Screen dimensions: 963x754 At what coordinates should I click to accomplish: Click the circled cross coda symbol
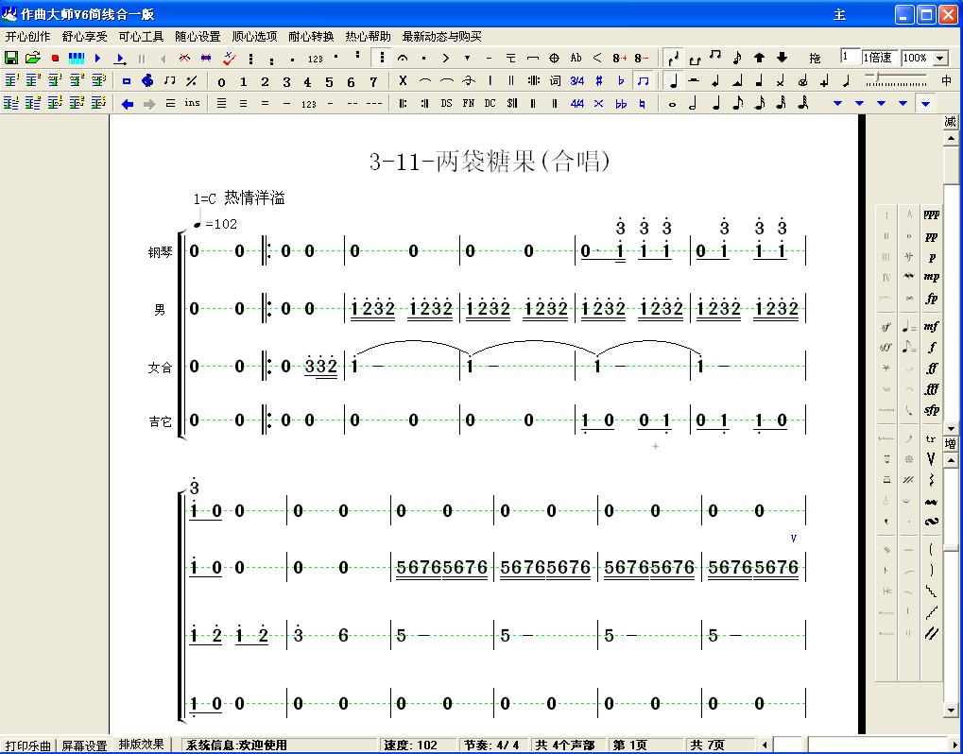(554, 59)
